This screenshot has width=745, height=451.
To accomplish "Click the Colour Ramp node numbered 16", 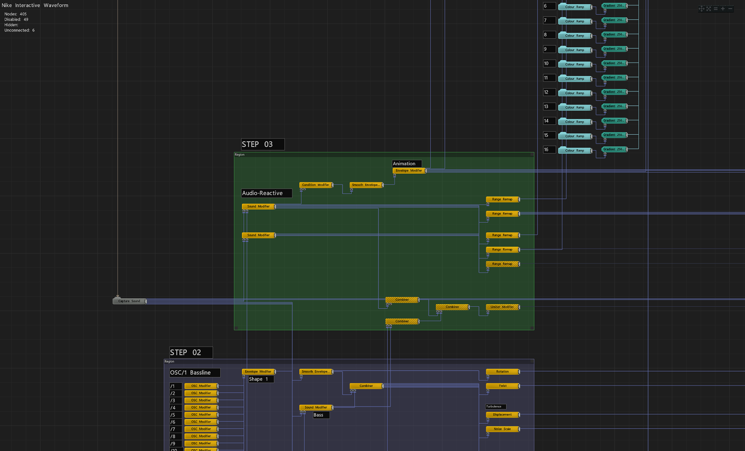I will pos(574,151).
